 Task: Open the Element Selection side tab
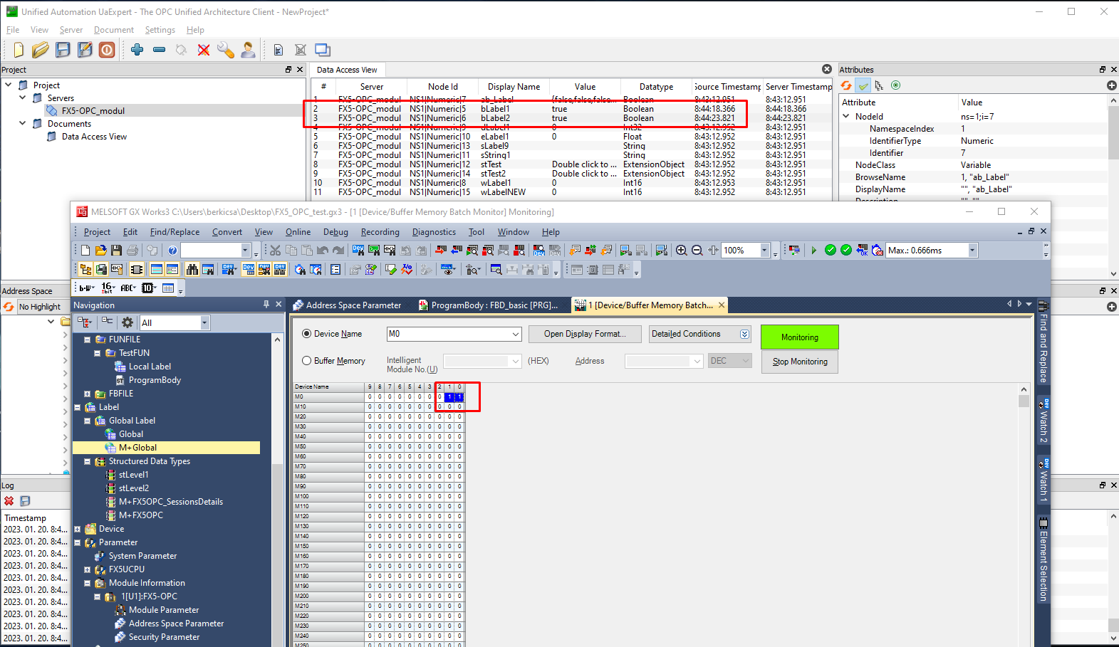(1043, 559)
